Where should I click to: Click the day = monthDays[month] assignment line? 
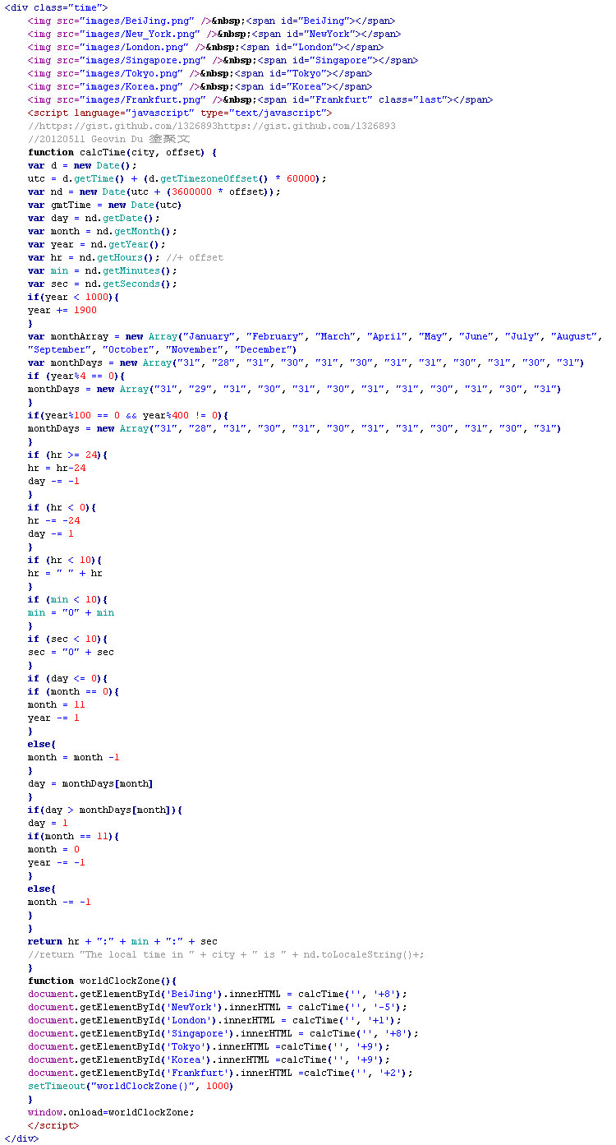pos(90,783)
